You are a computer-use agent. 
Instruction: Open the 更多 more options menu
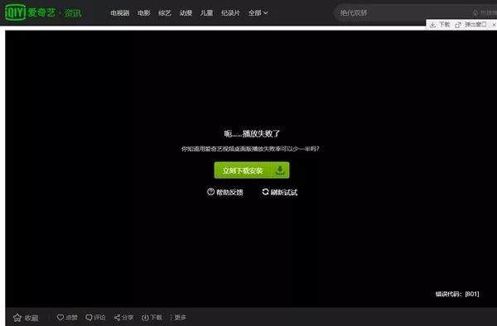coord(178,317)
